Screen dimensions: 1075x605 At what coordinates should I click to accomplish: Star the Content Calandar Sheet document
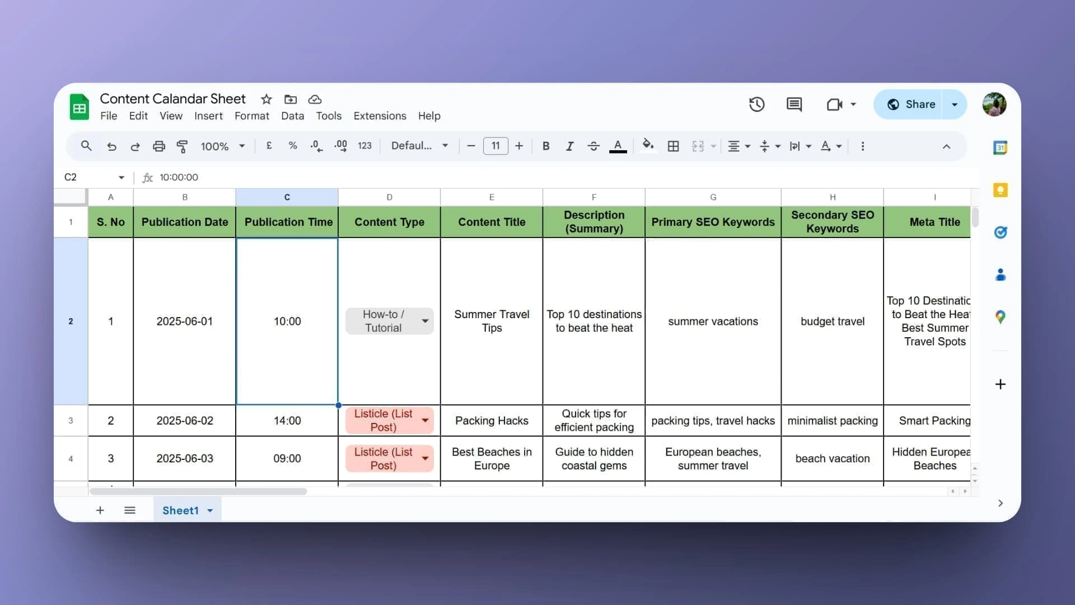(266, 100)
